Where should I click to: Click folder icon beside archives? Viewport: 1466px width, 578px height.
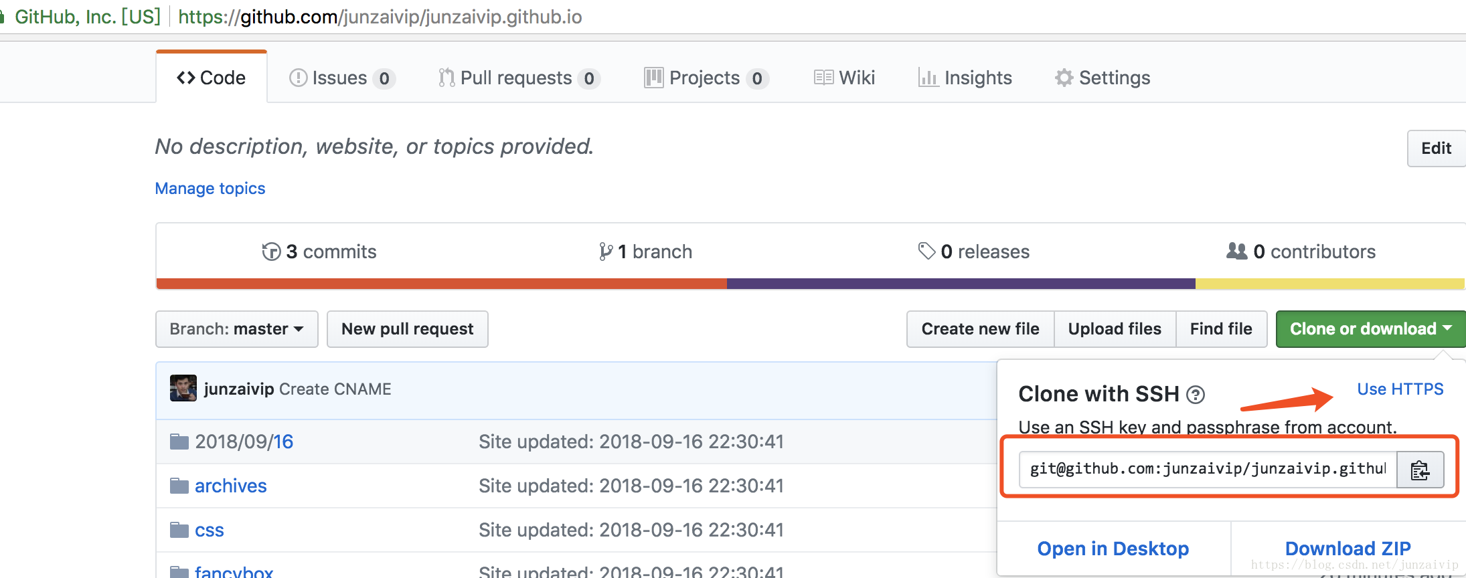pos(179,486)
